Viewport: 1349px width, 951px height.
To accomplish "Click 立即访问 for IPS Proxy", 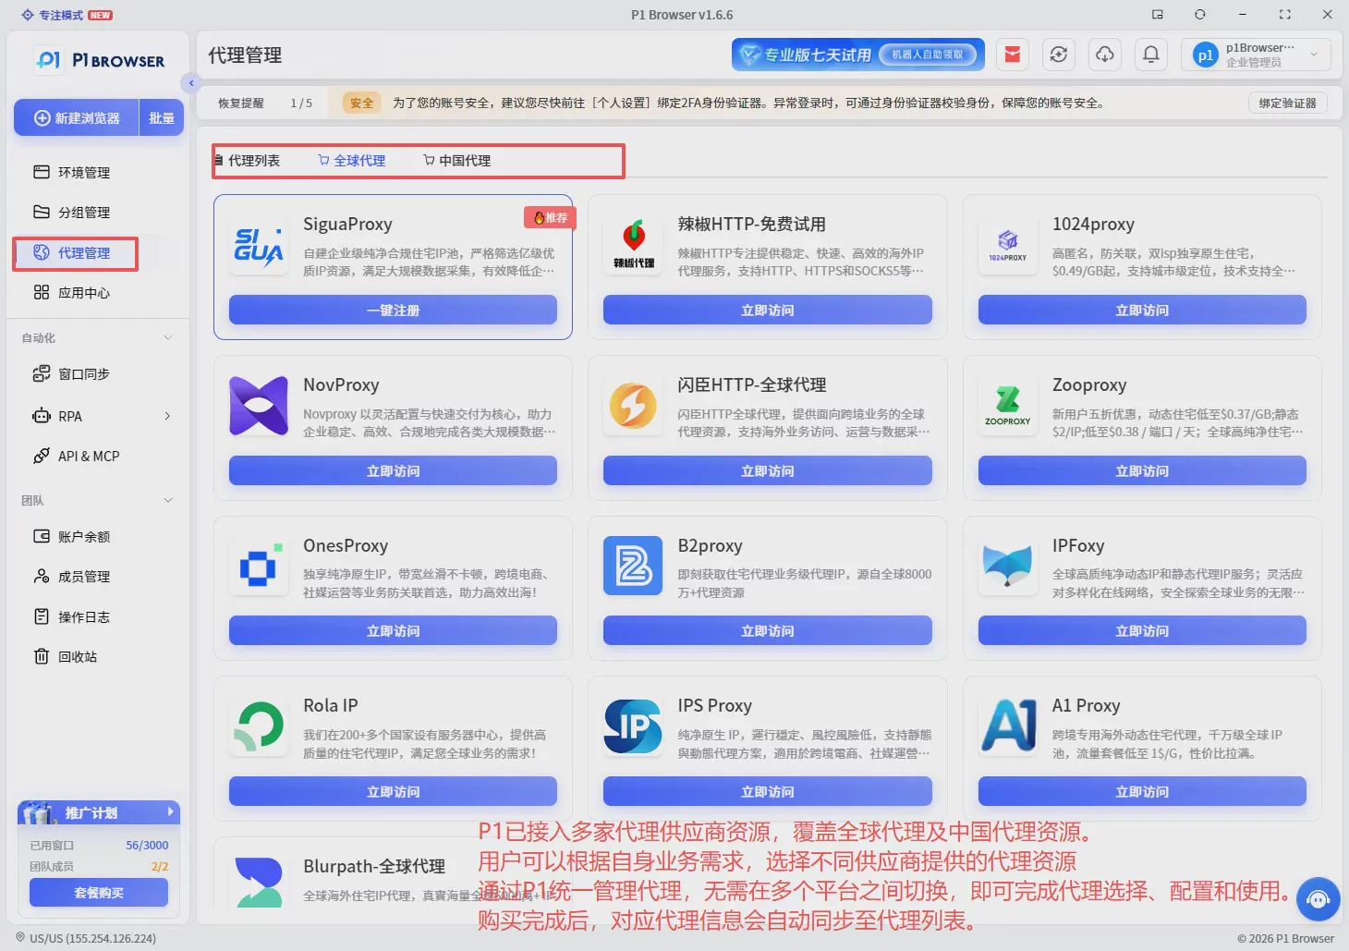I will (767, 791).
